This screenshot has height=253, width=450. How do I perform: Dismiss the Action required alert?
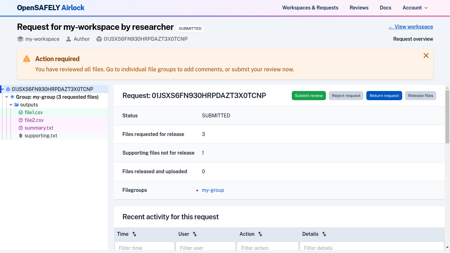click(x=426, y=56)
